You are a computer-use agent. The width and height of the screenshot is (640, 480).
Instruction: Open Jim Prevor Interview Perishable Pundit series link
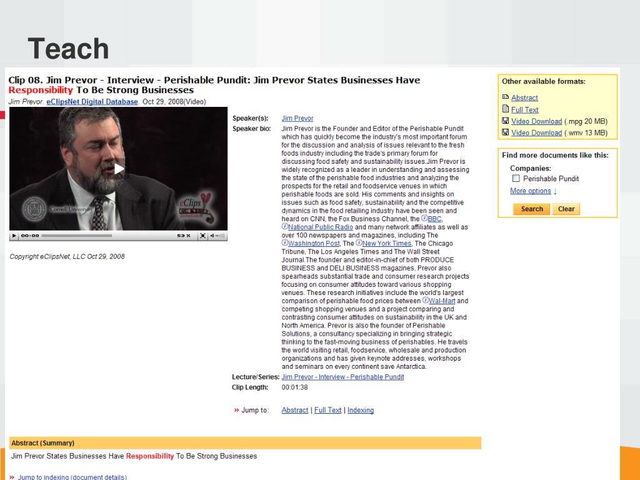tap(342, 377)
